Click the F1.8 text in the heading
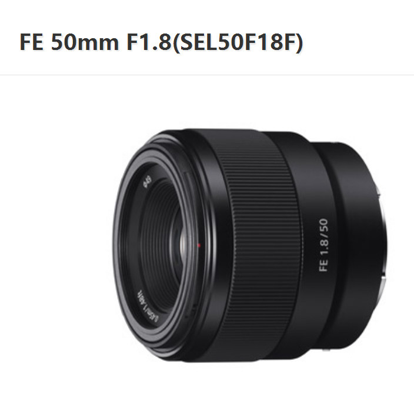Screen dimensions: 414x414 coord(149,42)
